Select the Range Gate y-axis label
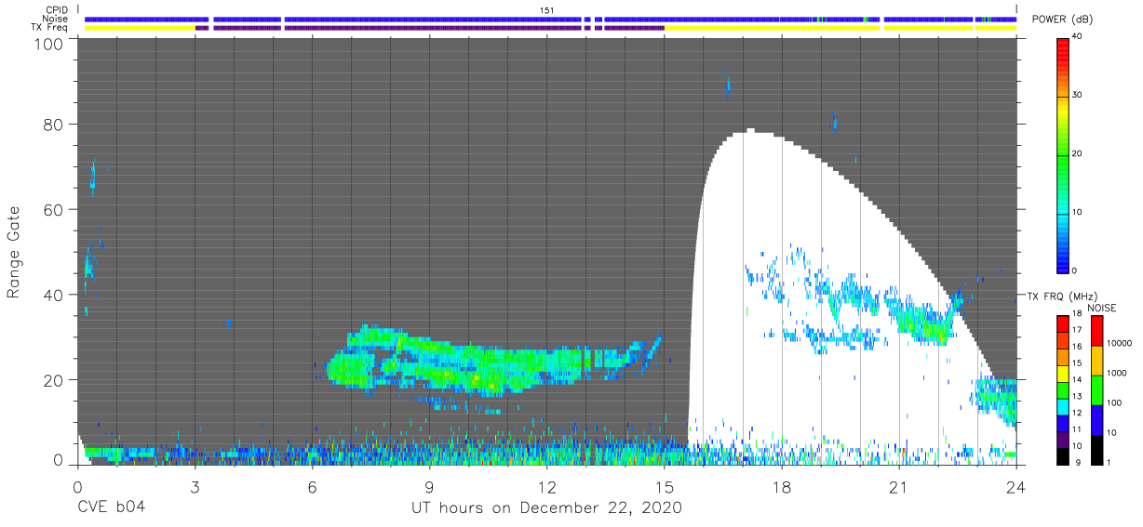 pos(14,253)
